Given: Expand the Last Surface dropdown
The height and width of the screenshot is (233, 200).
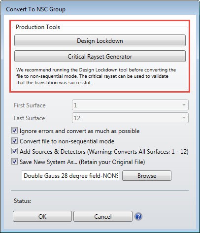Looking at the screenshot, I should point(130,118).
